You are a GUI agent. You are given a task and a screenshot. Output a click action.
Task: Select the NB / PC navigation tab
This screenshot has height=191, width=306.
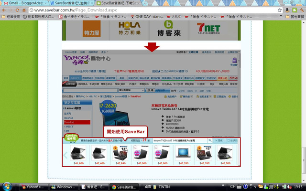[x=76, y=78]
